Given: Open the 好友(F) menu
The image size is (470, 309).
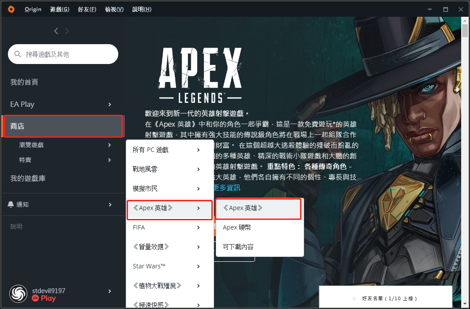Looking at the screenshot, I should 87,9.
